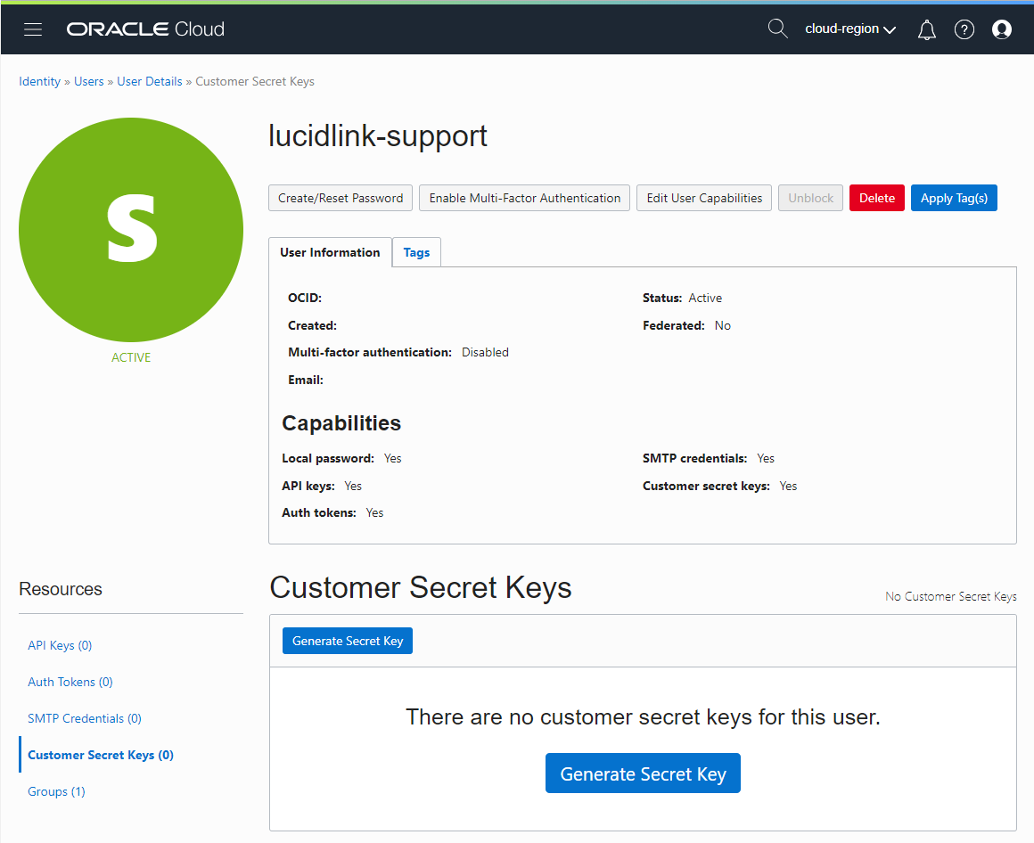Click the Multi-factor authentication Disabled value
The width and height of the screenshot is (1034, 843).
coord(485,353)
